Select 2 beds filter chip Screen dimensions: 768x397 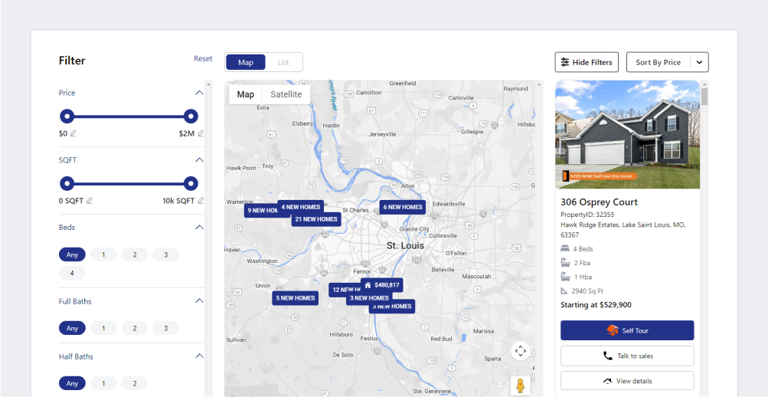(135, 255)
